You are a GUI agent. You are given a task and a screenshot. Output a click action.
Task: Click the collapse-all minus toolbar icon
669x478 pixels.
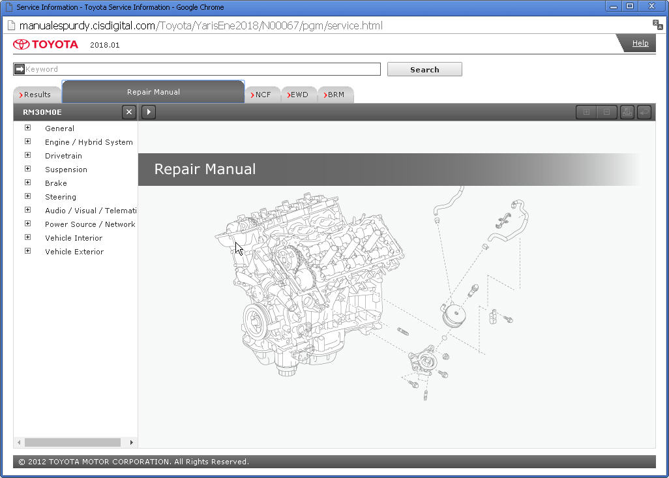[x=606, y=112]
